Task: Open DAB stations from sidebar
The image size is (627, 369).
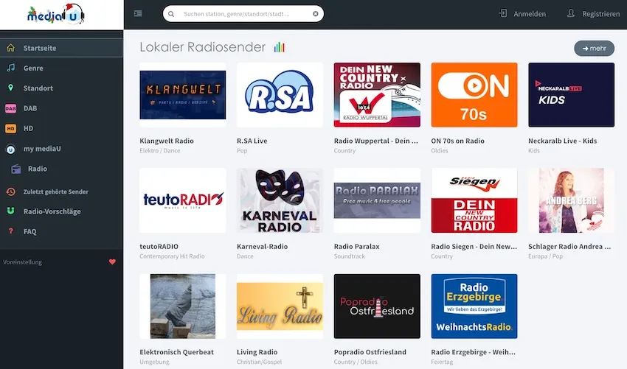Action: click(x=30, y=108)
